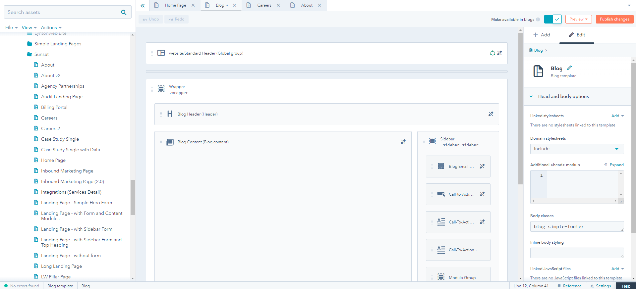Click drag handle of Blog Header module
Image resolution: width=636 pixels, height=289 pixels.
coord(161,114)
